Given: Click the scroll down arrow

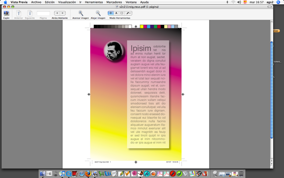Looking at the screenshot, I should (x=272, y=164).
